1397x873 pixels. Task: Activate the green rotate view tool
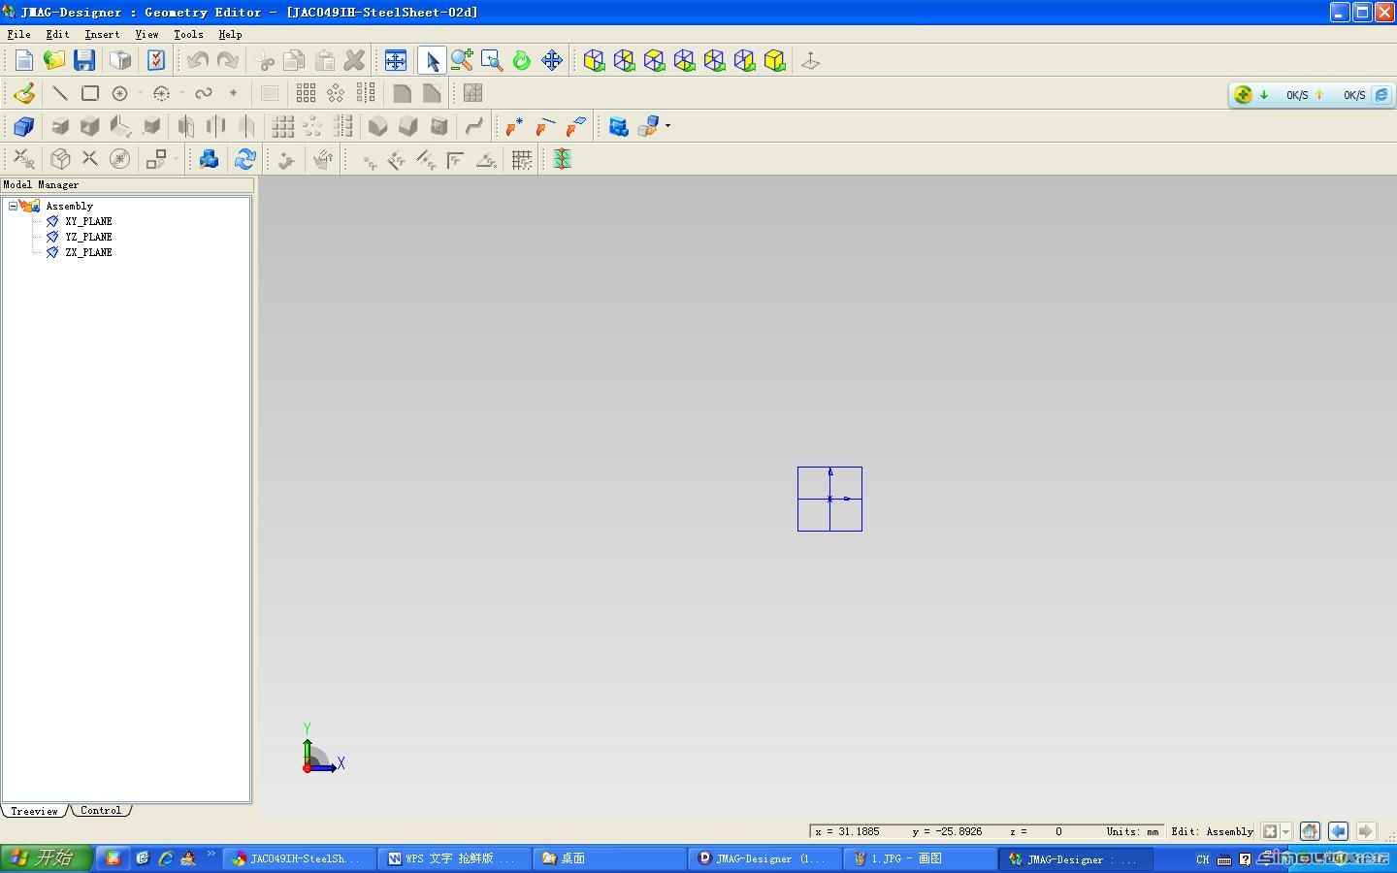pos(522,61)
